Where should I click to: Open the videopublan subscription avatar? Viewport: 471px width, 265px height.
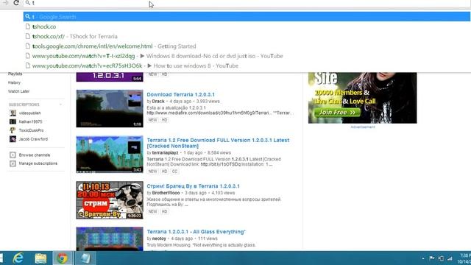tap(13, 113)
